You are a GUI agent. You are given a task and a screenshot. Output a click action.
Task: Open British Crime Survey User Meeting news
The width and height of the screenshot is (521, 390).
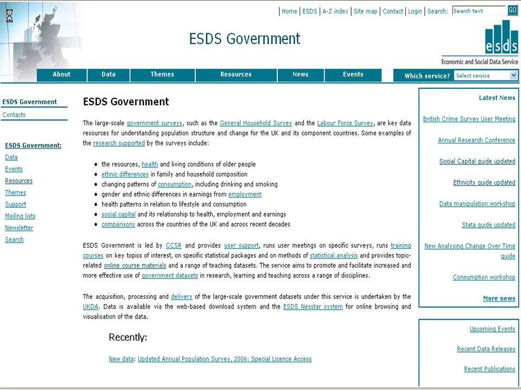pyautogui.click(x=469, y=119)
